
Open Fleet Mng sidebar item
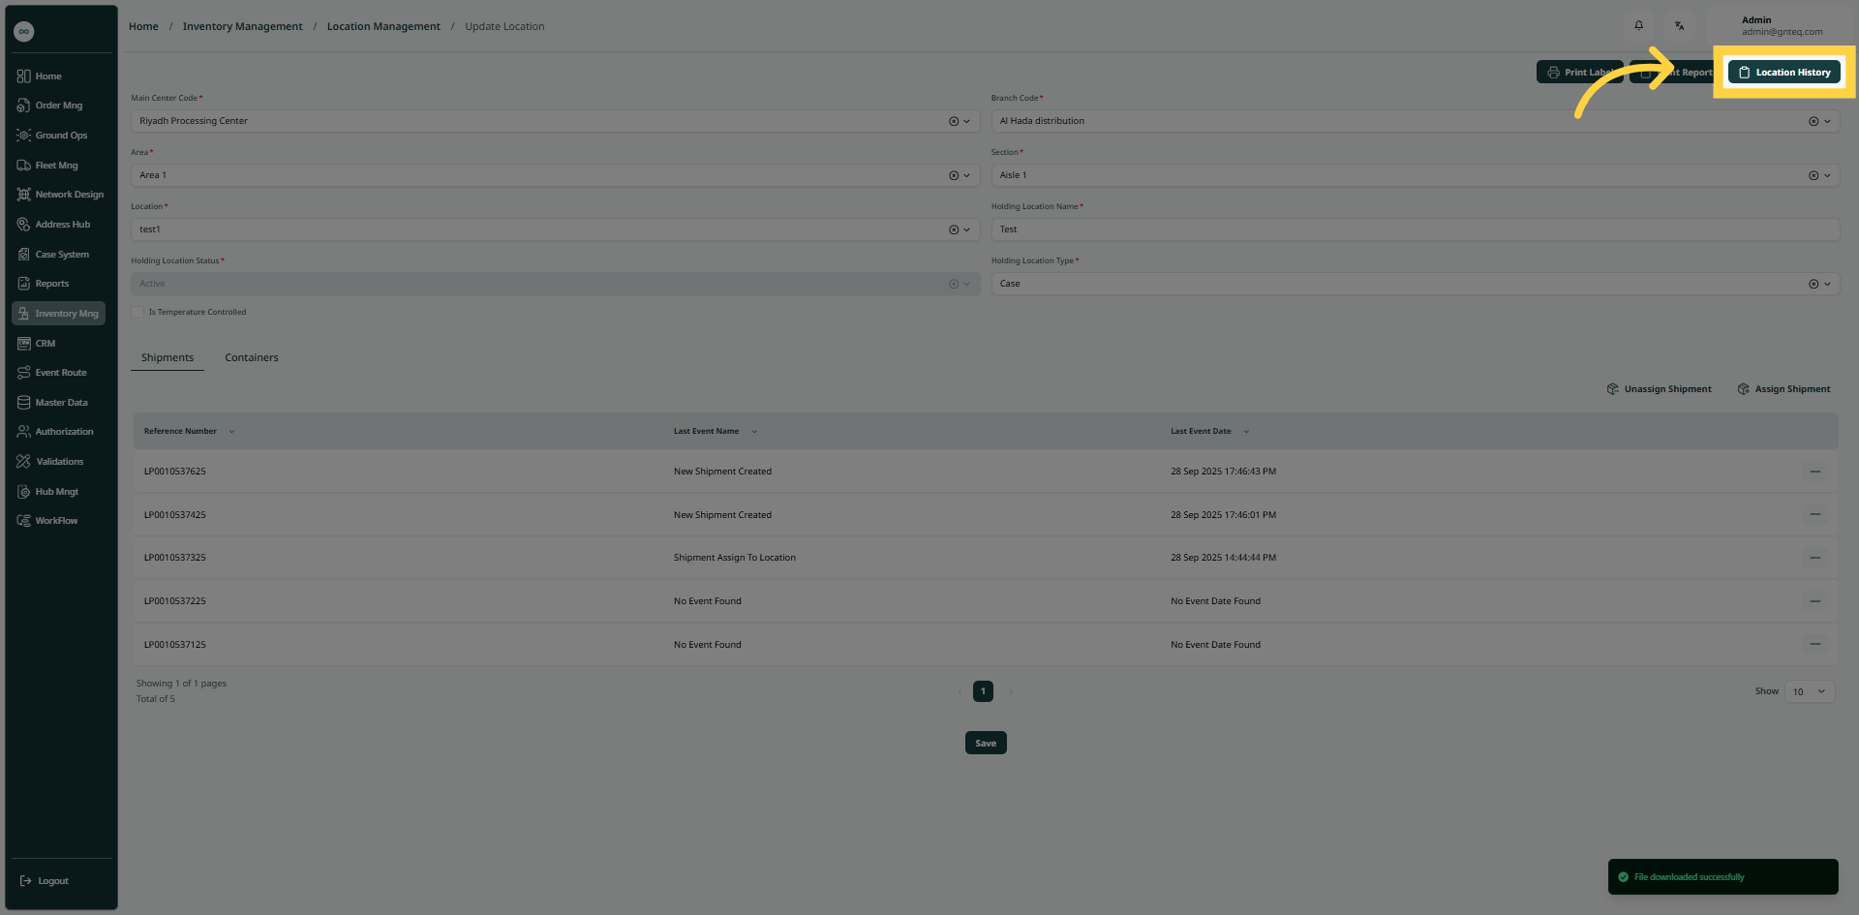coord(48,166)
